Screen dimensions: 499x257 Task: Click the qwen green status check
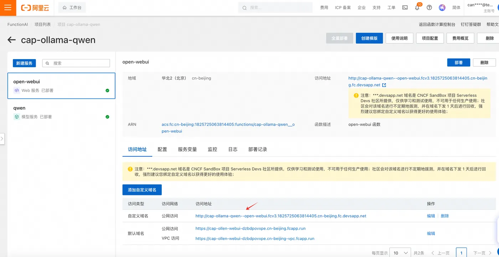(x=107, y=117)
